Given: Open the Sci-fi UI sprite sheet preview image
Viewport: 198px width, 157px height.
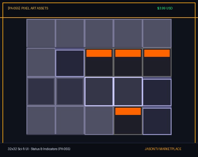Looking at the screenshot, I should (x=99, y=77).
